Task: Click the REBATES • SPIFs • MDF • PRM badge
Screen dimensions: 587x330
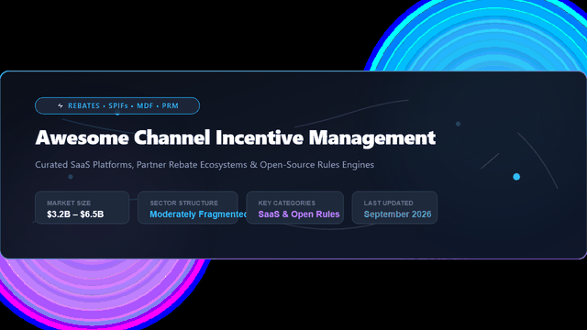Action: pos(117,106)
